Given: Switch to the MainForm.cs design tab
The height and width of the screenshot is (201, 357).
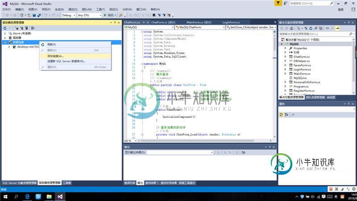Looking at the screenshot, I should [199, 22].
